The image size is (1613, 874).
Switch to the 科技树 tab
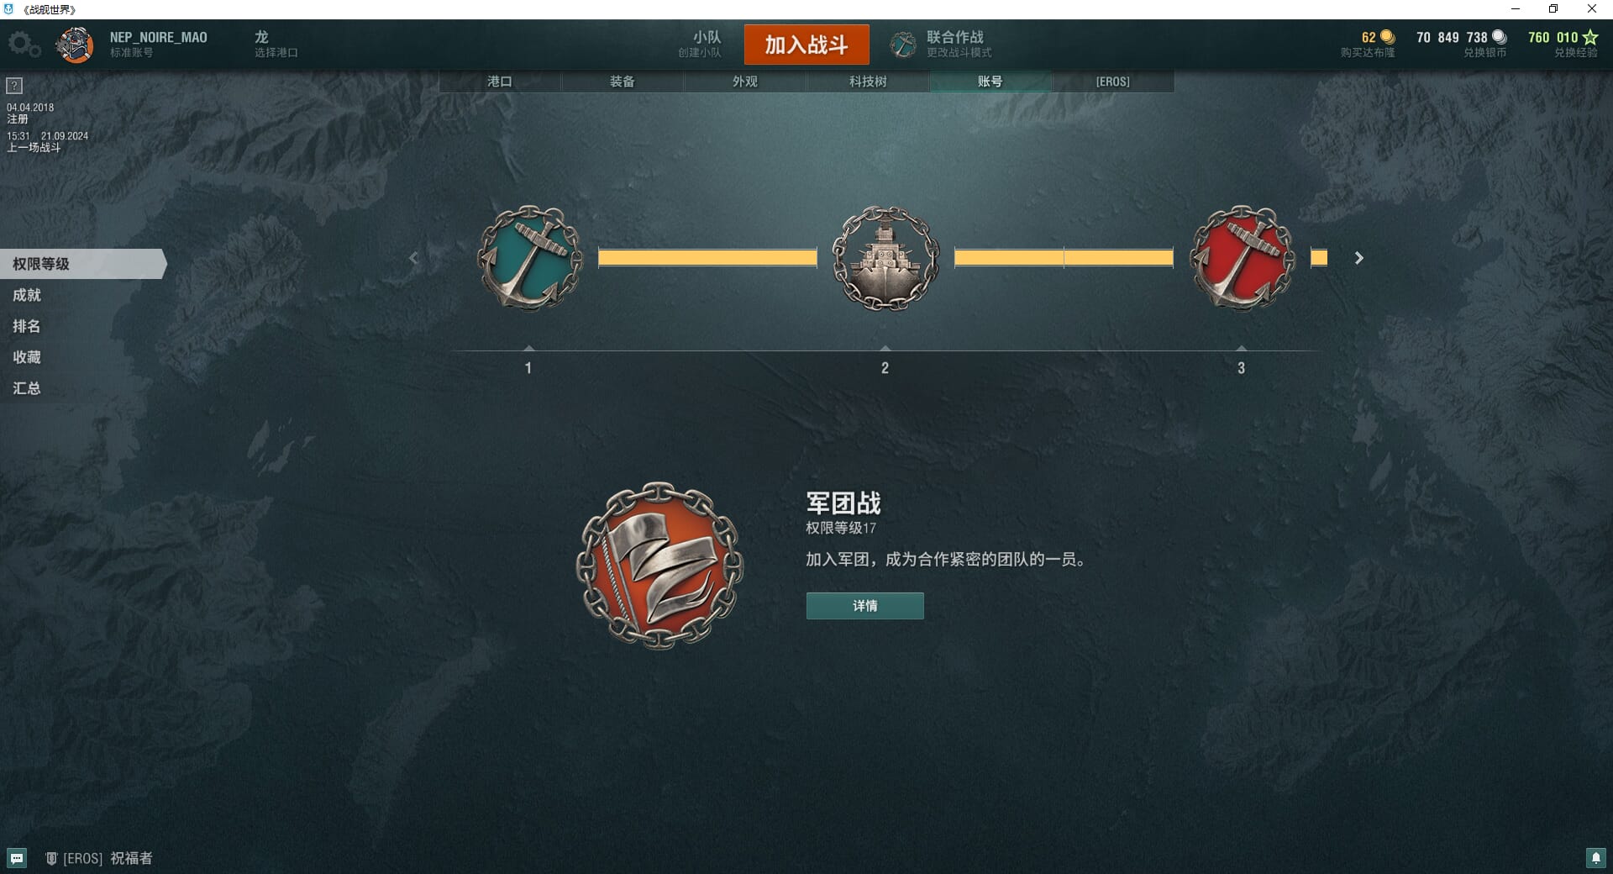click(868, 82)
